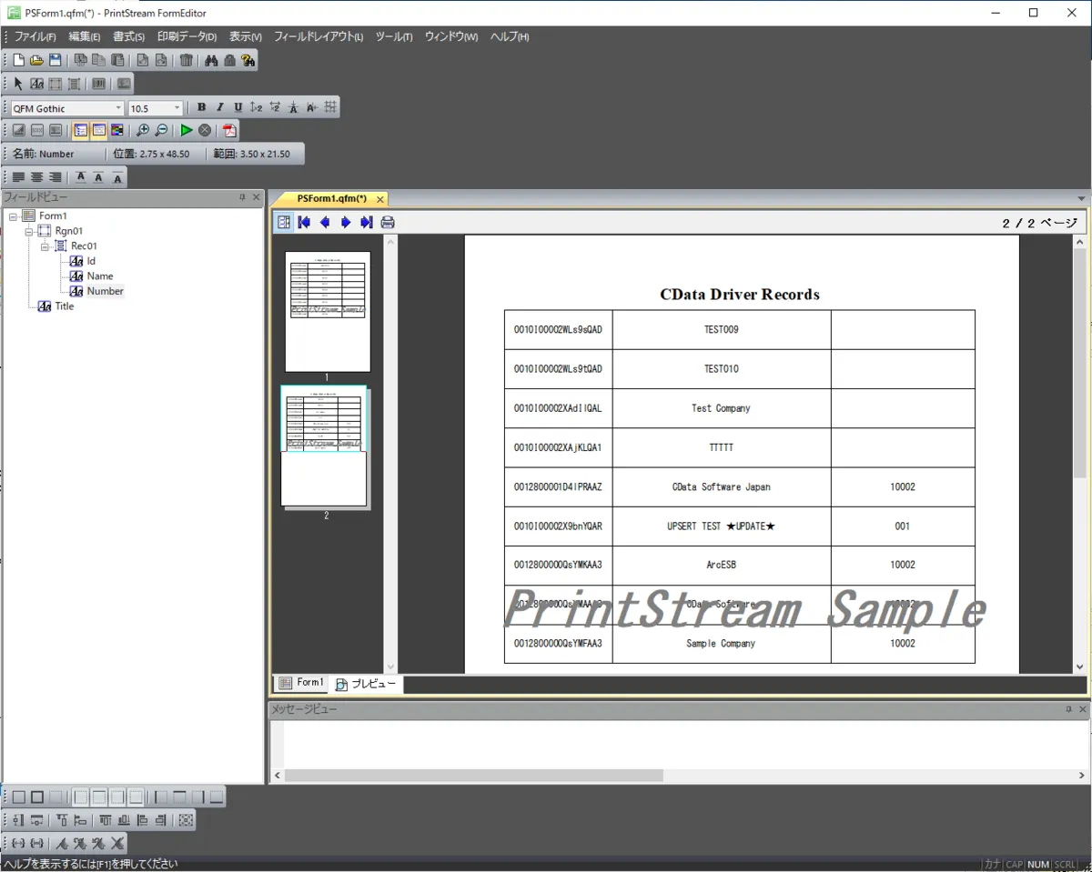This screenshot has width=1092, height=872.
Task: Export the form using the PDF icon
Action: [229, 131]
